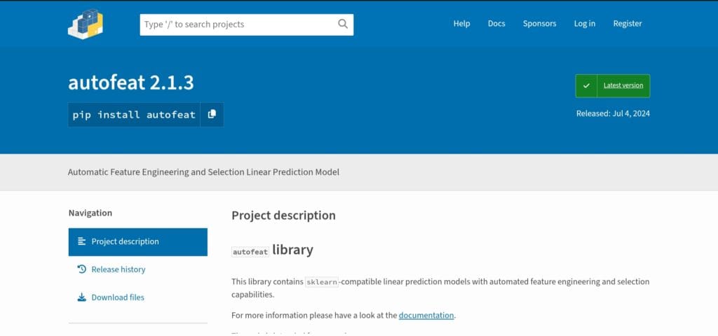Open the Help page from the top menu

coord(461,24)
